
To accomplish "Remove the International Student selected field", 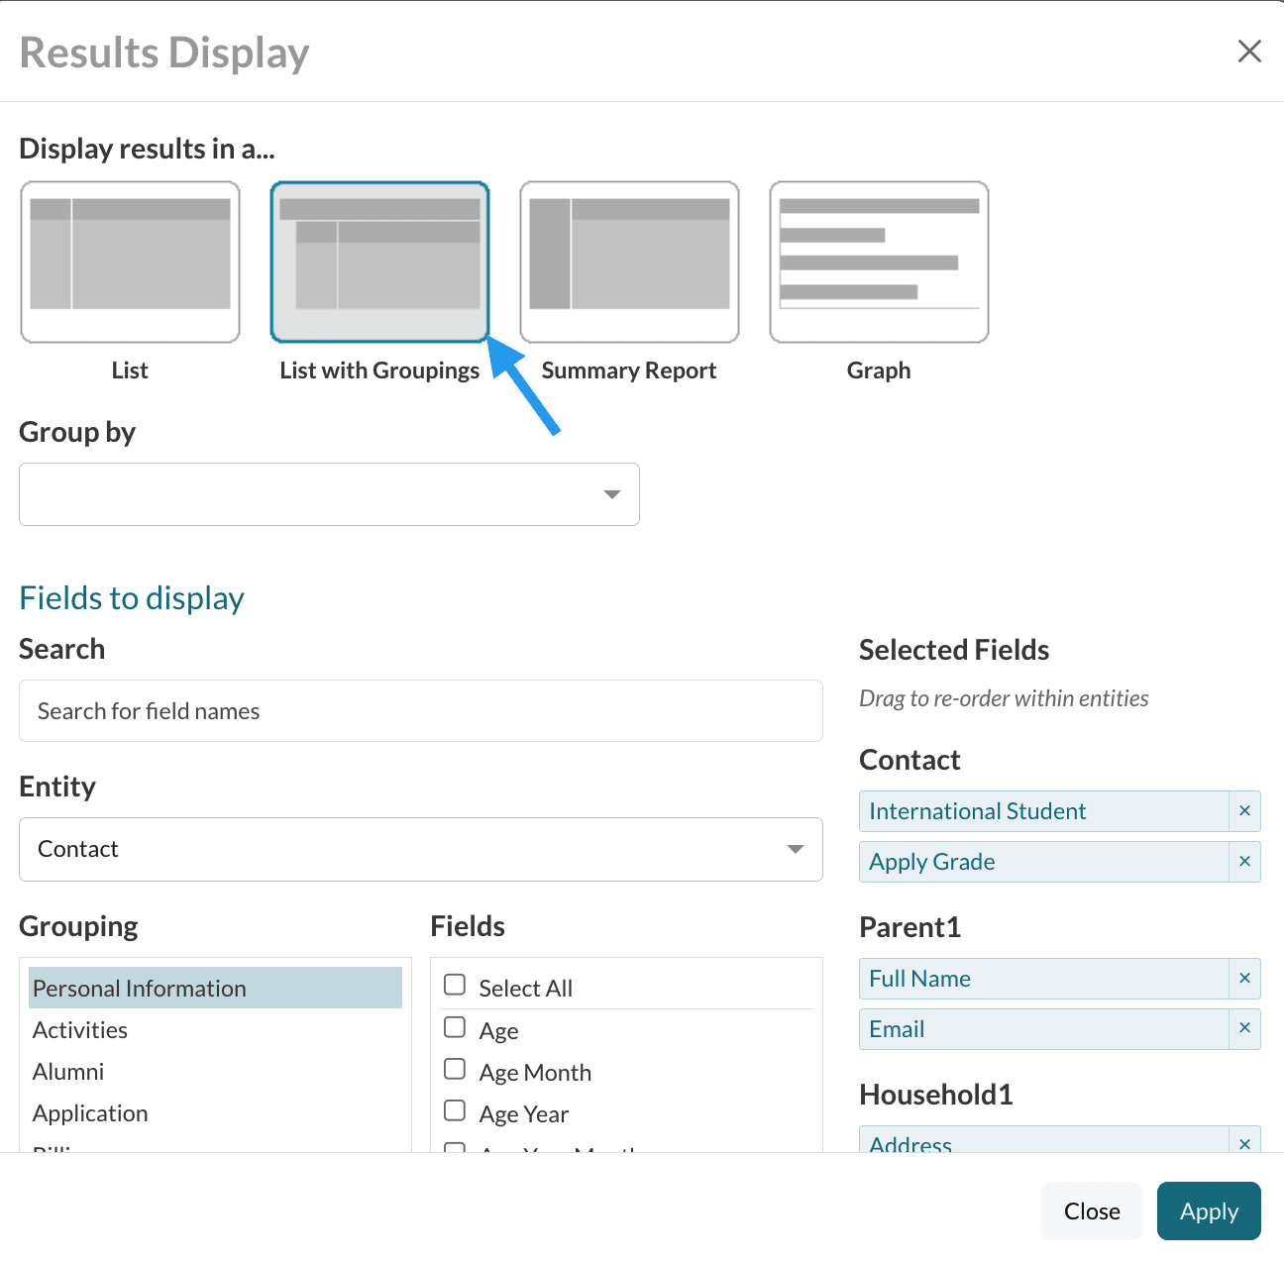I will click(x=1244, y=811).
